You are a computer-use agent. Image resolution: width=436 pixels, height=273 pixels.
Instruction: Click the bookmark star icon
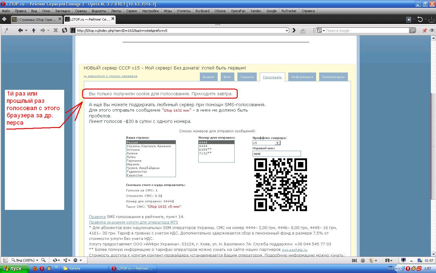302,30
